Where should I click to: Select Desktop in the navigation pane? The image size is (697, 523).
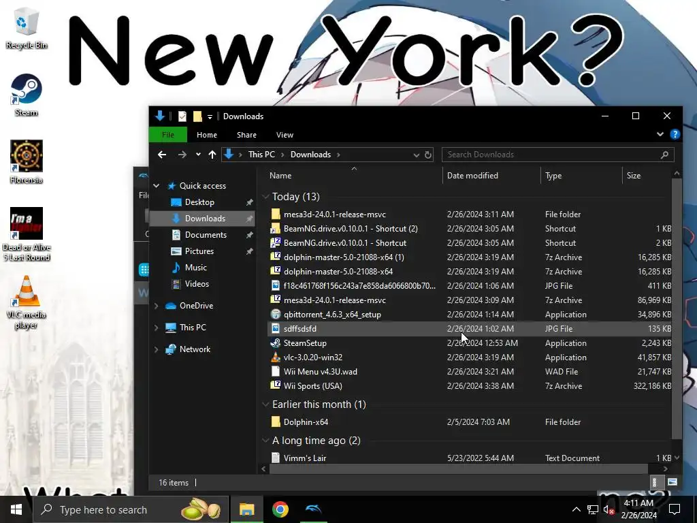pyautogui.click(x=199, y=202)
